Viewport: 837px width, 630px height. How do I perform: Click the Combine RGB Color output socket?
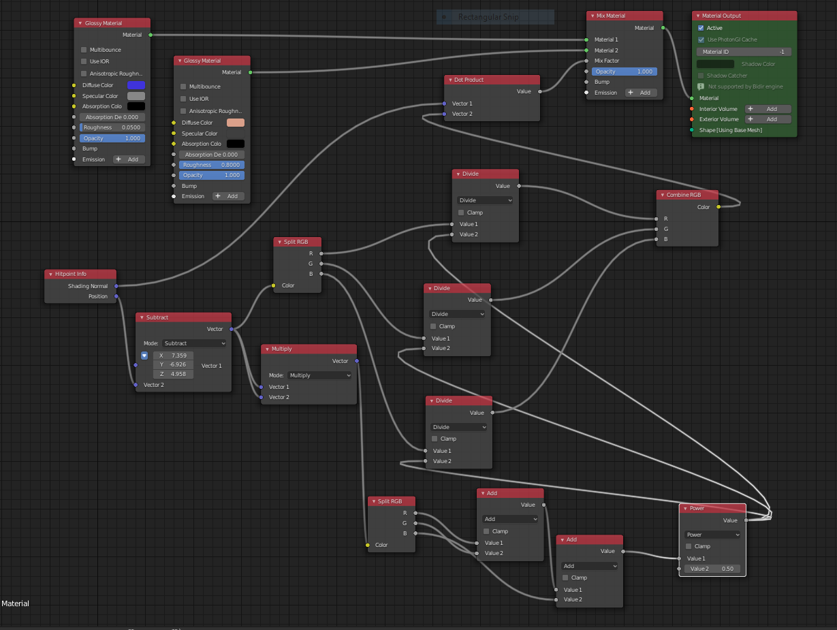(x=718, y=207)
